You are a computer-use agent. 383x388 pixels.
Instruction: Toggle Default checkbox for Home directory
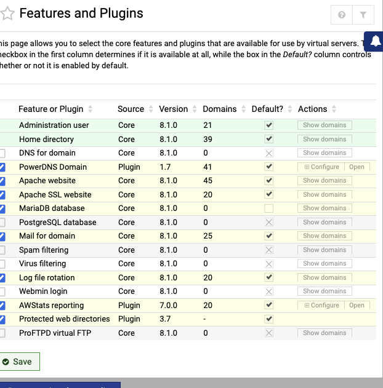tap(269, 139)
